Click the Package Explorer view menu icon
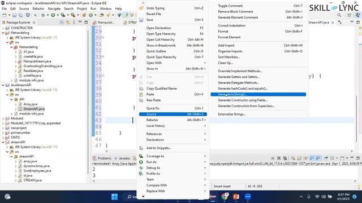The width and height of the screenshot is (362, 203). (x=74, y=23)
